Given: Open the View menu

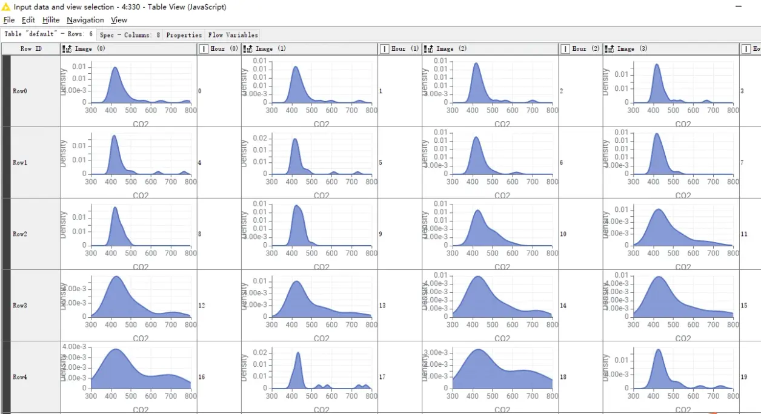Looking at the screenshot, I should (119, 20).
